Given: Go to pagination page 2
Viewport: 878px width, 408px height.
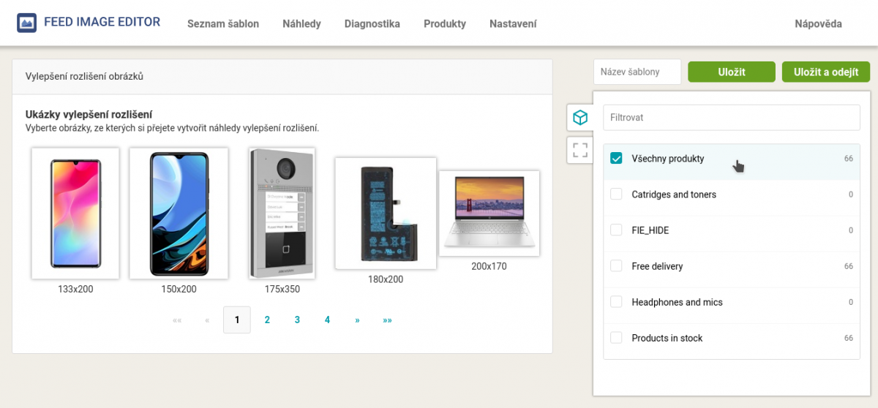Looking at the screenshot, I should coord(267,320).
